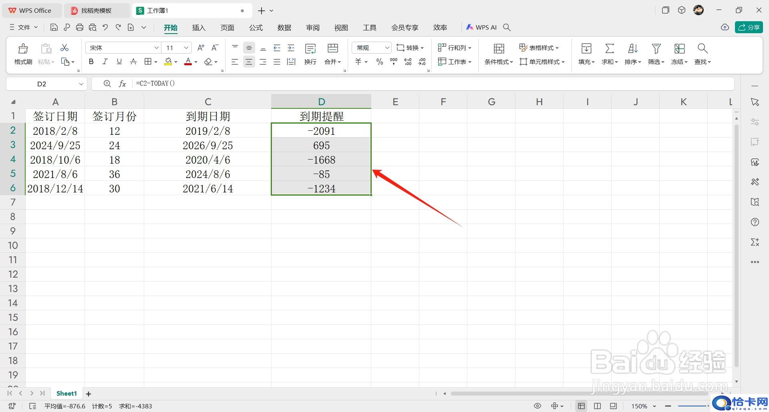Click the search magnifier beside WPS AI
This screenshot has height=412, width=769.
point(507,27)
